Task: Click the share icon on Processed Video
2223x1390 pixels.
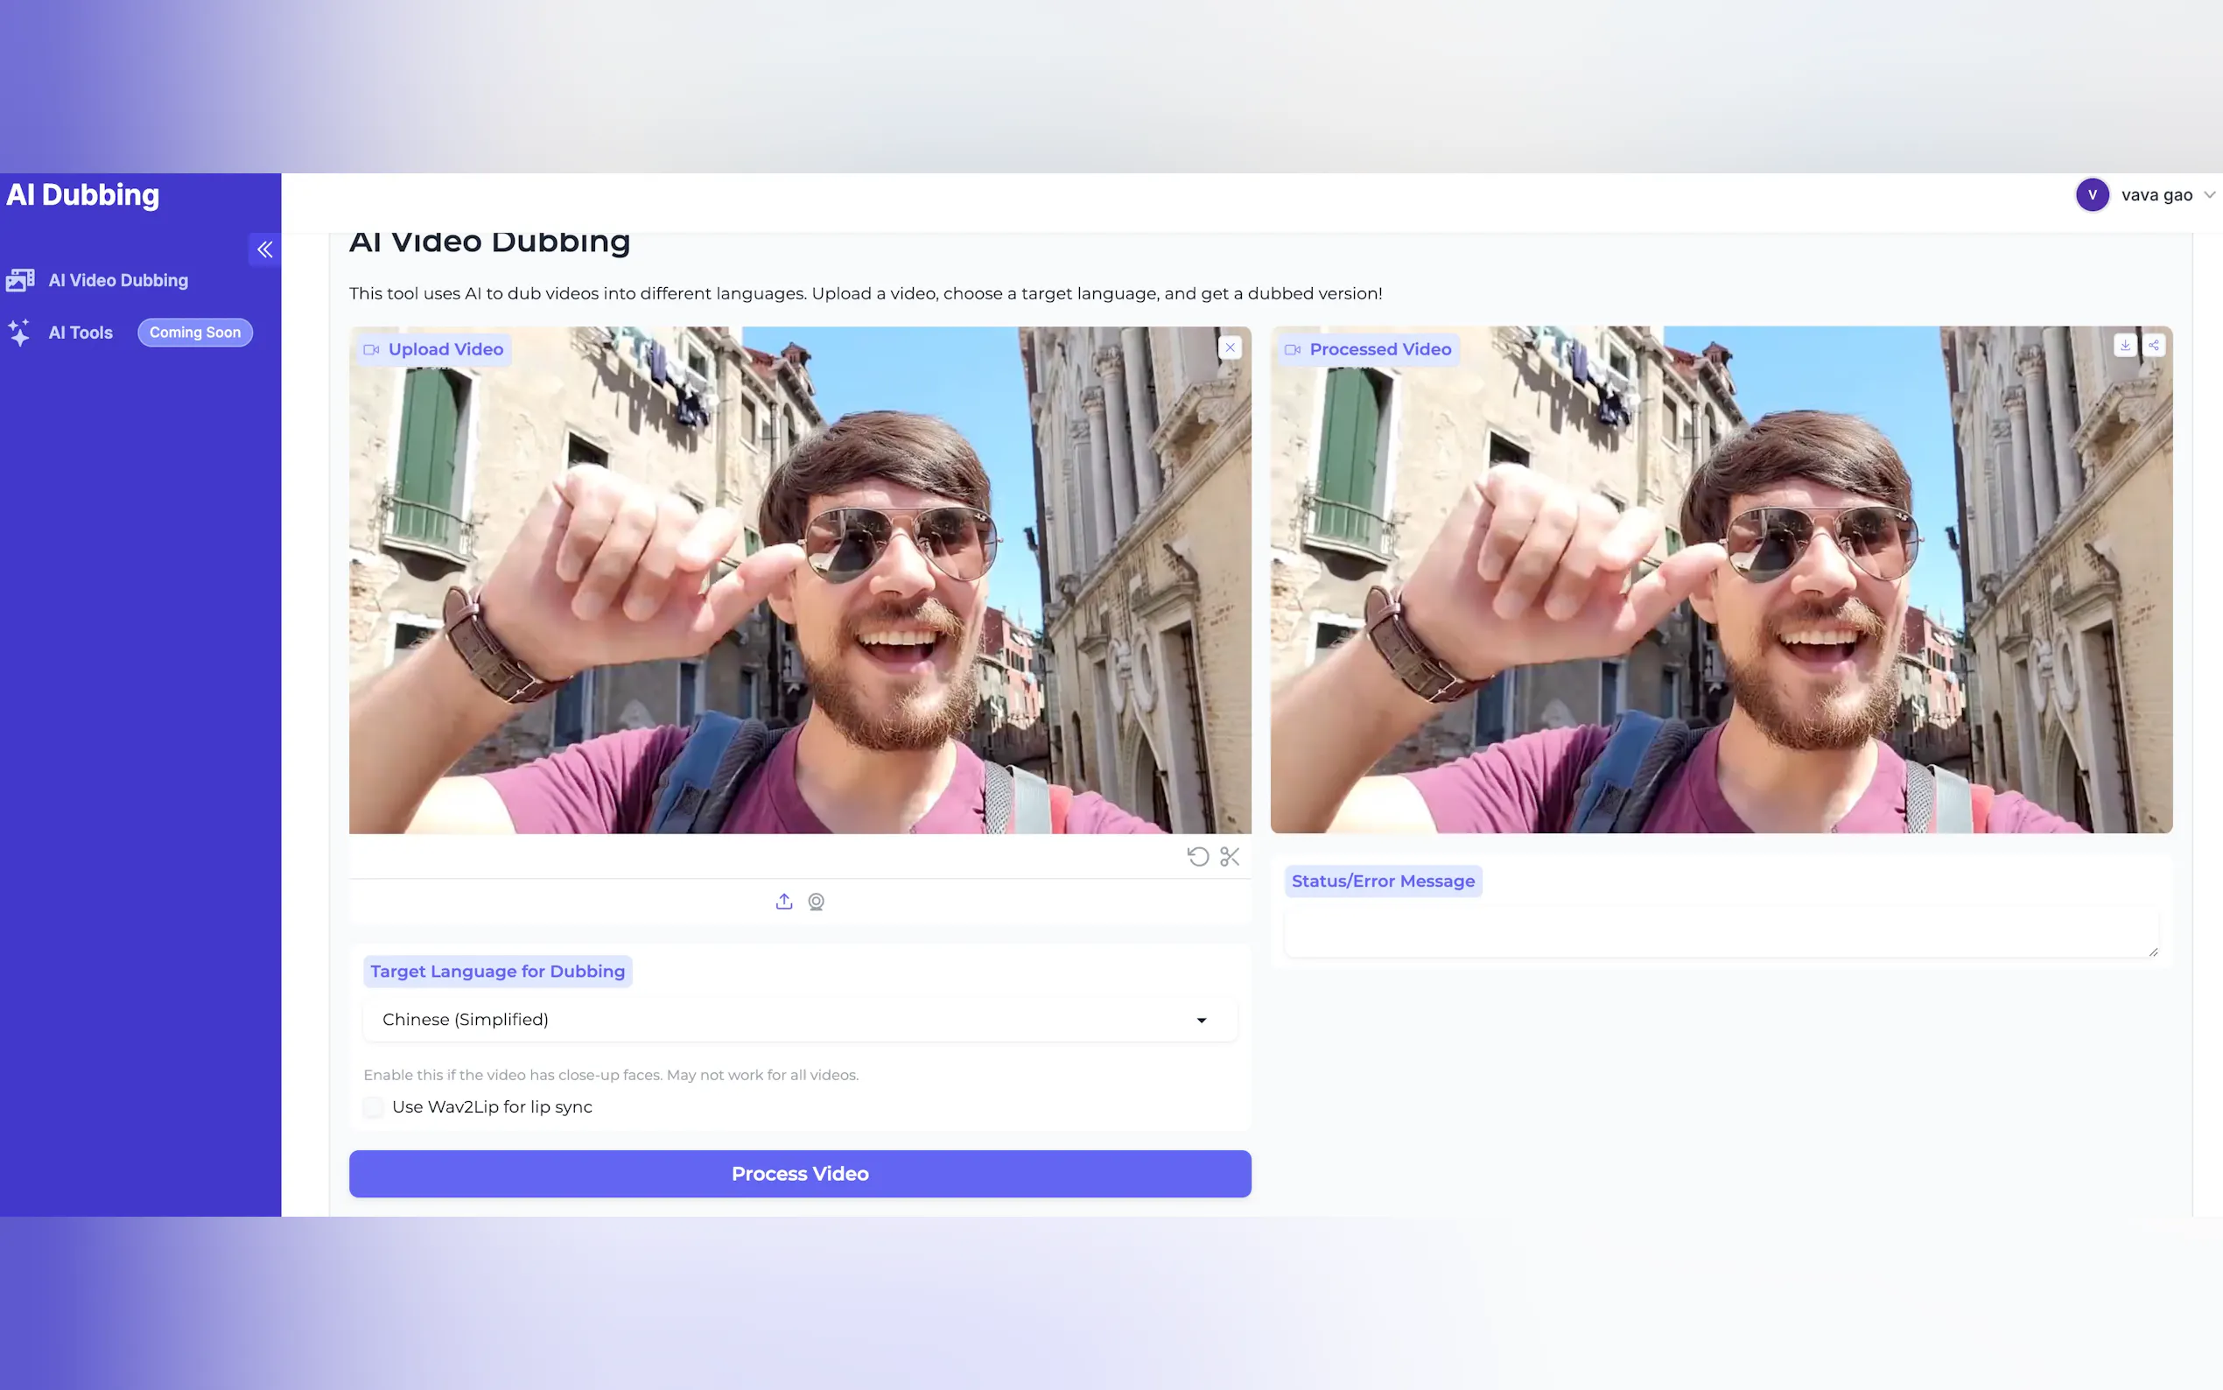Action: coord(2153,346)
